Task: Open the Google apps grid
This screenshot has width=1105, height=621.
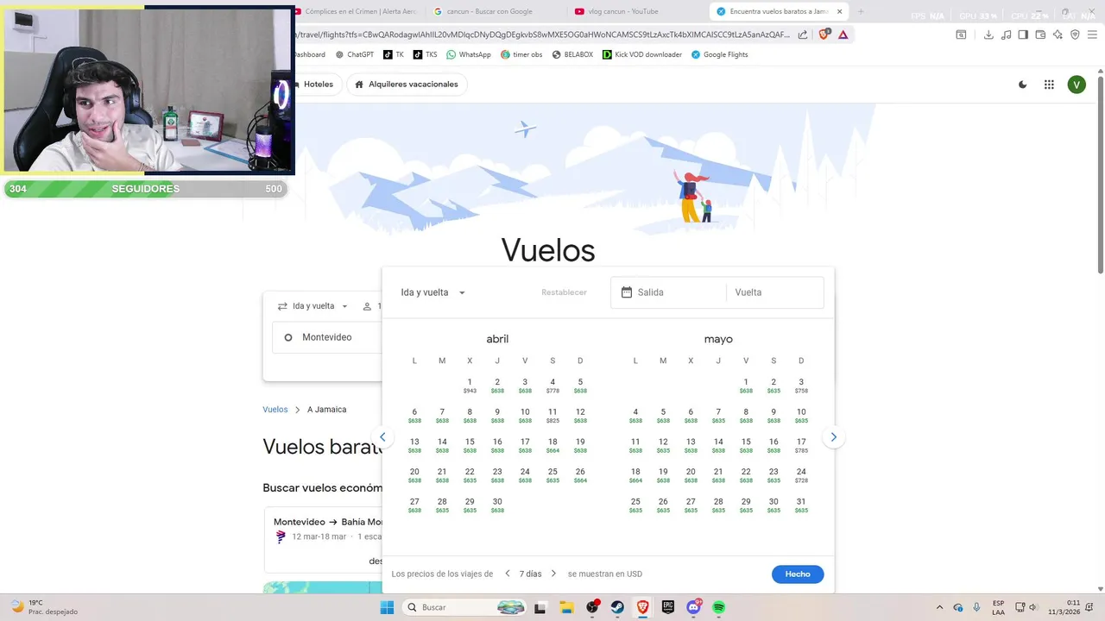Action: tap(1049, 85)
